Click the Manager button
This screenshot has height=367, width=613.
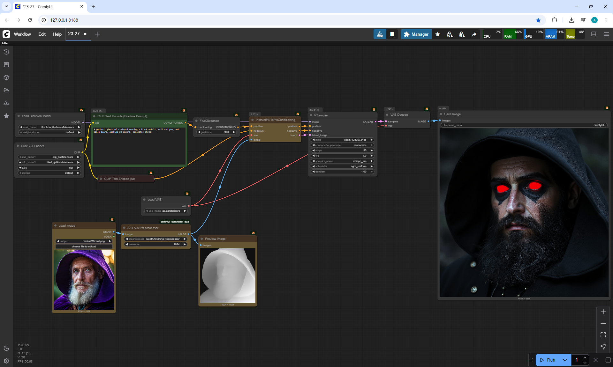(416, 34)
